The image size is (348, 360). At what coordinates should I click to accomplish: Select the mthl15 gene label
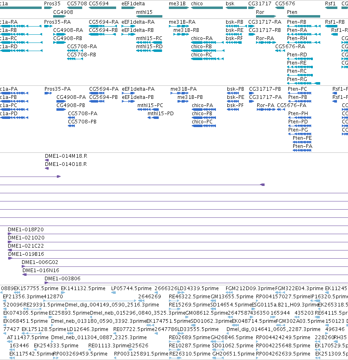point(144,12)
